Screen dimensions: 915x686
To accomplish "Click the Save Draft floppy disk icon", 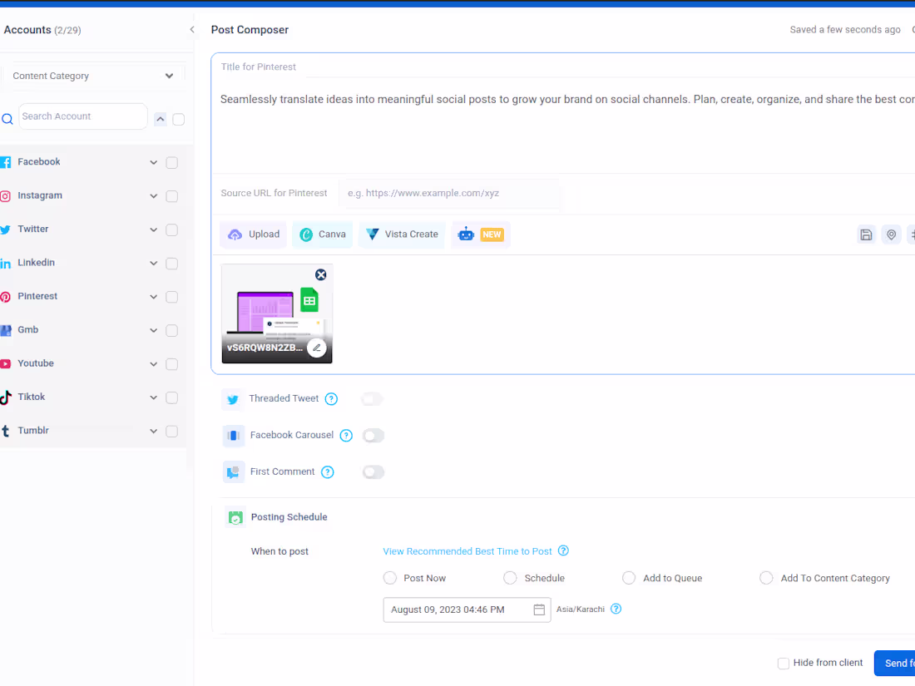I will pyautogui.click(x=866, y=234).
